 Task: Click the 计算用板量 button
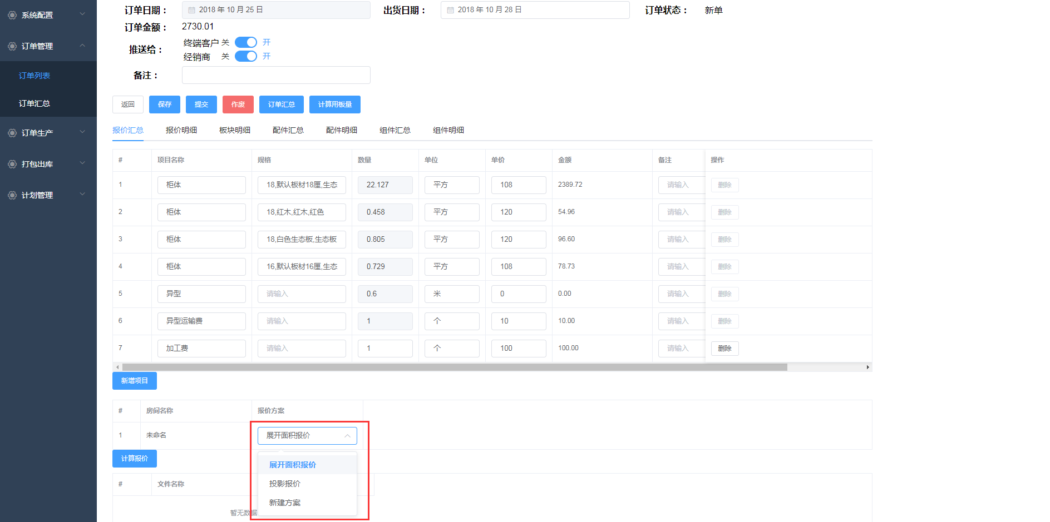(334, 105)
